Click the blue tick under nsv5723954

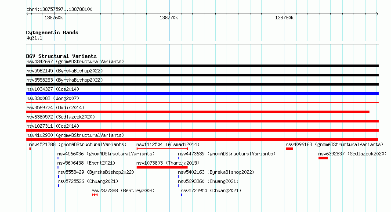[181, 195]
